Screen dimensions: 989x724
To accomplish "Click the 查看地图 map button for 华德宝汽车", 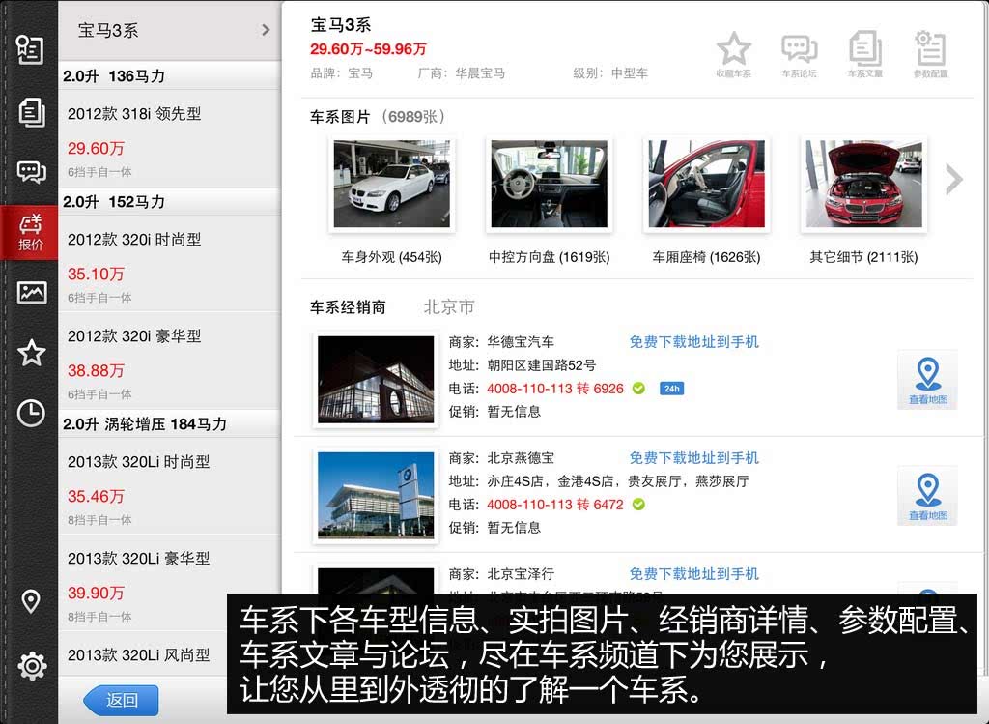I will [x=928, y=380].
